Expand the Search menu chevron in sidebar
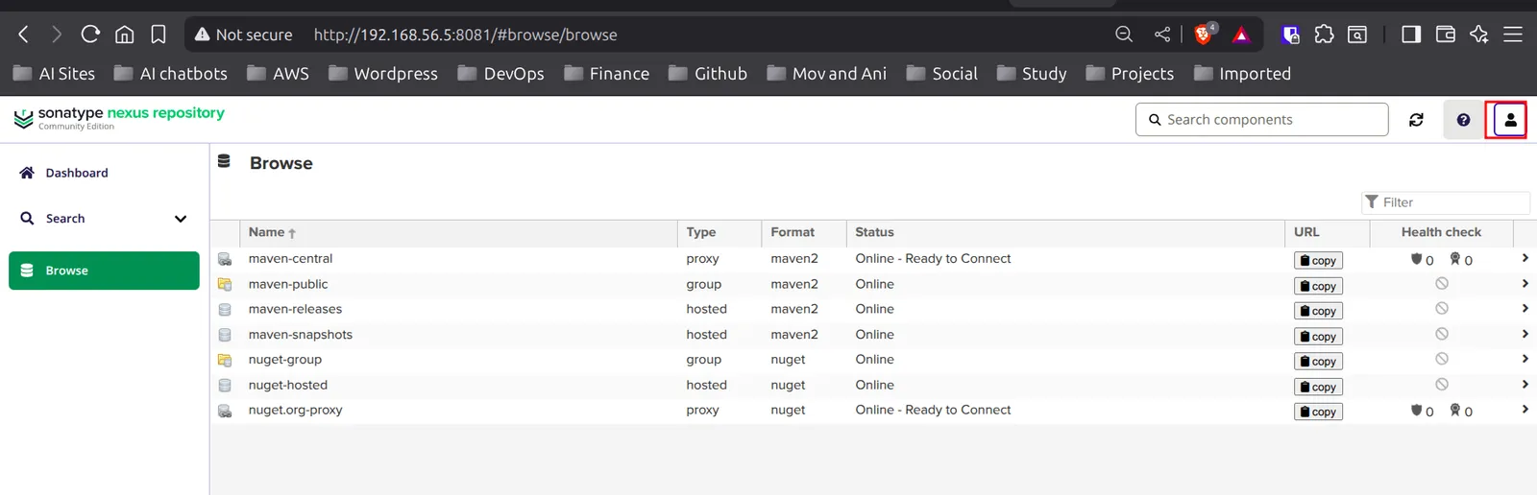Viewport: 1537px width, 495px height. tap(181, 219)
